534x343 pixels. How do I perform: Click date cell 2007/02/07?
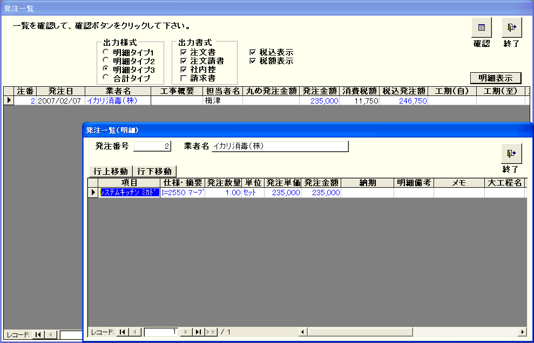[x=60, y=101]
